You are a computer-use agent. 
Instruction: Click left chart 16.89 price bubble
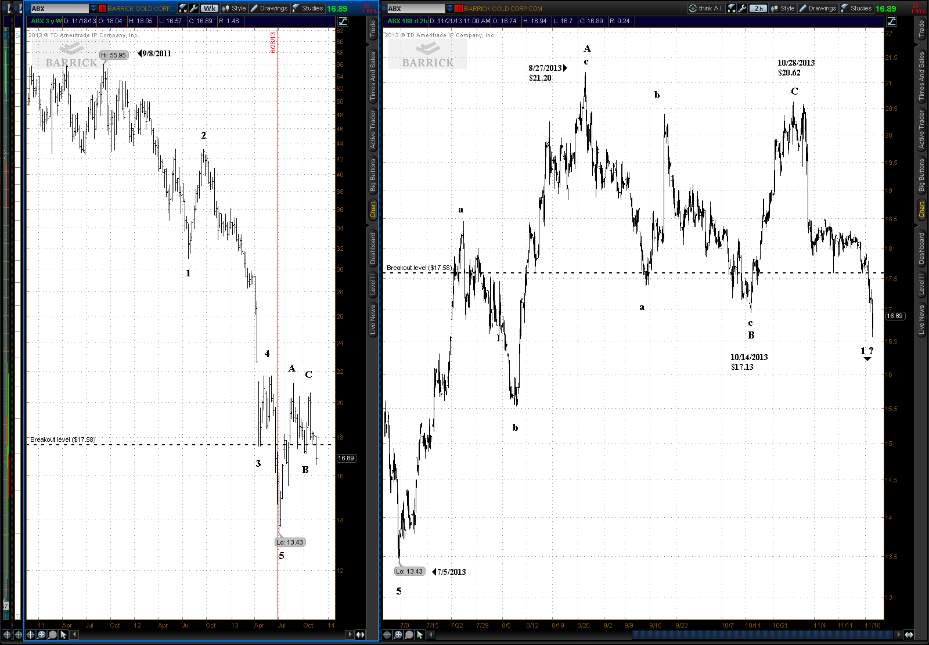point(346,458)
